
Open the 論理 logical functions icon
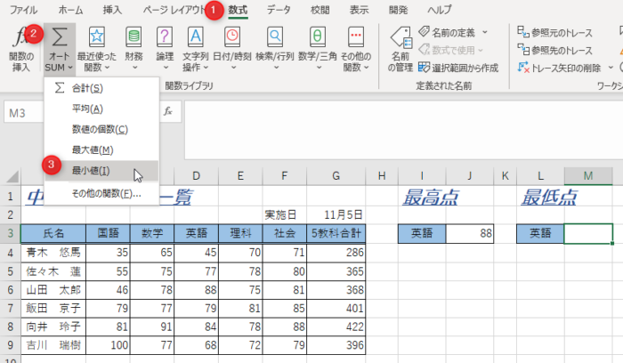point(165,38)
